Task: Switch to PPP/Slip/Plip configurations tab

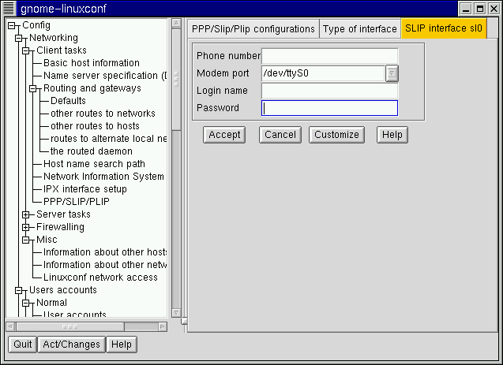Action: click(x=253, y=29)
